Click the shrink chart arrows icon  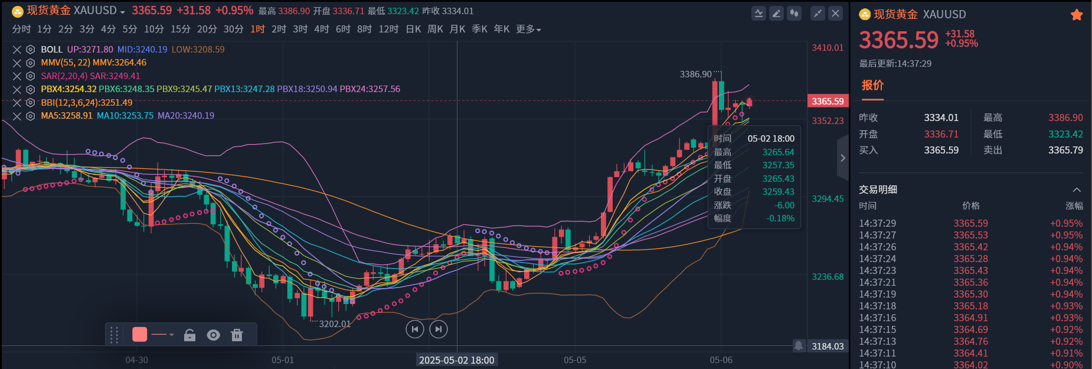click(818, 13)
